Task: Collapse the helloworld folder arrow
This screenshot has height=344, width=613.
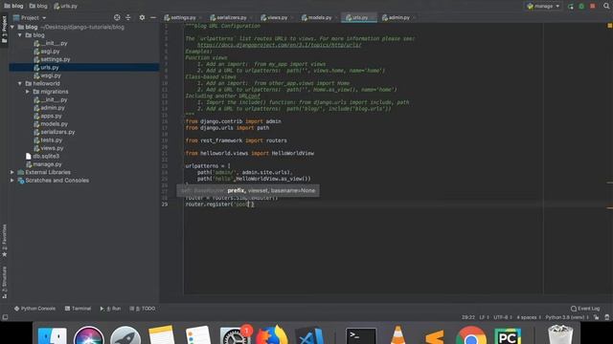Action: [20, 83]
